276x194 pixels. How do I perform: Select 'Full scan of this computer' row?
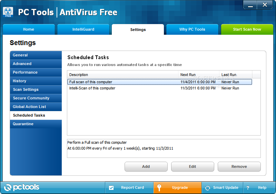[x=160, y=82]
